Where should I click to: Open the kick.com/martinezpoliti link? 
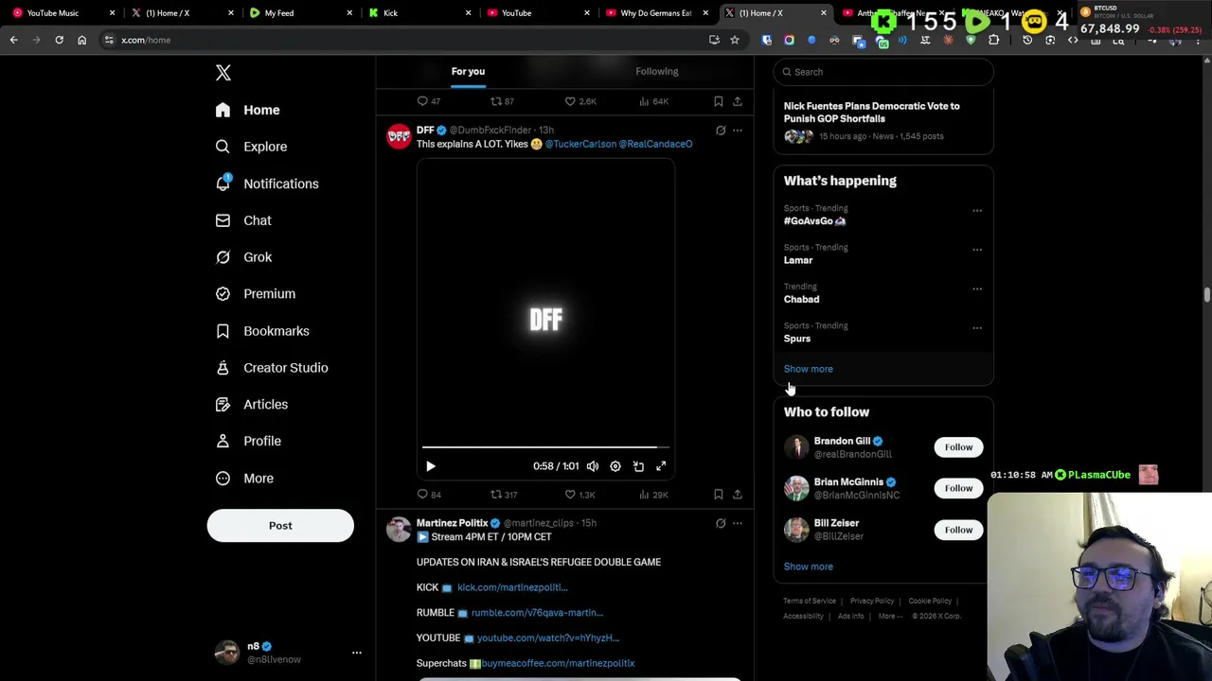click(512, 587)
